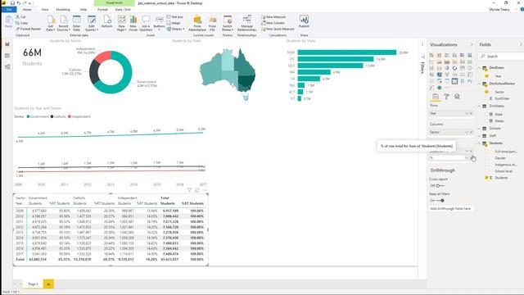Collapse the Visualizations pane chevron

pos(472,44)
